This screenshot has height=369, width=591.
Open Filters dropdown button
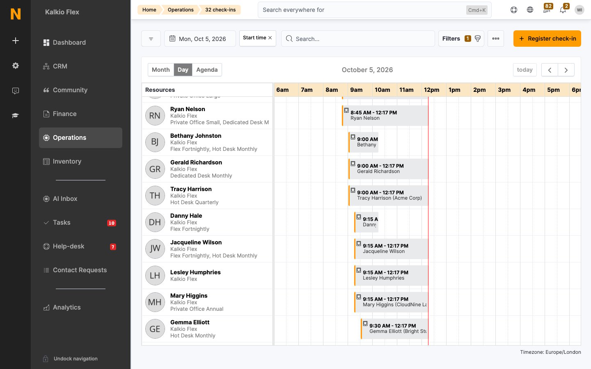point(461,39)
